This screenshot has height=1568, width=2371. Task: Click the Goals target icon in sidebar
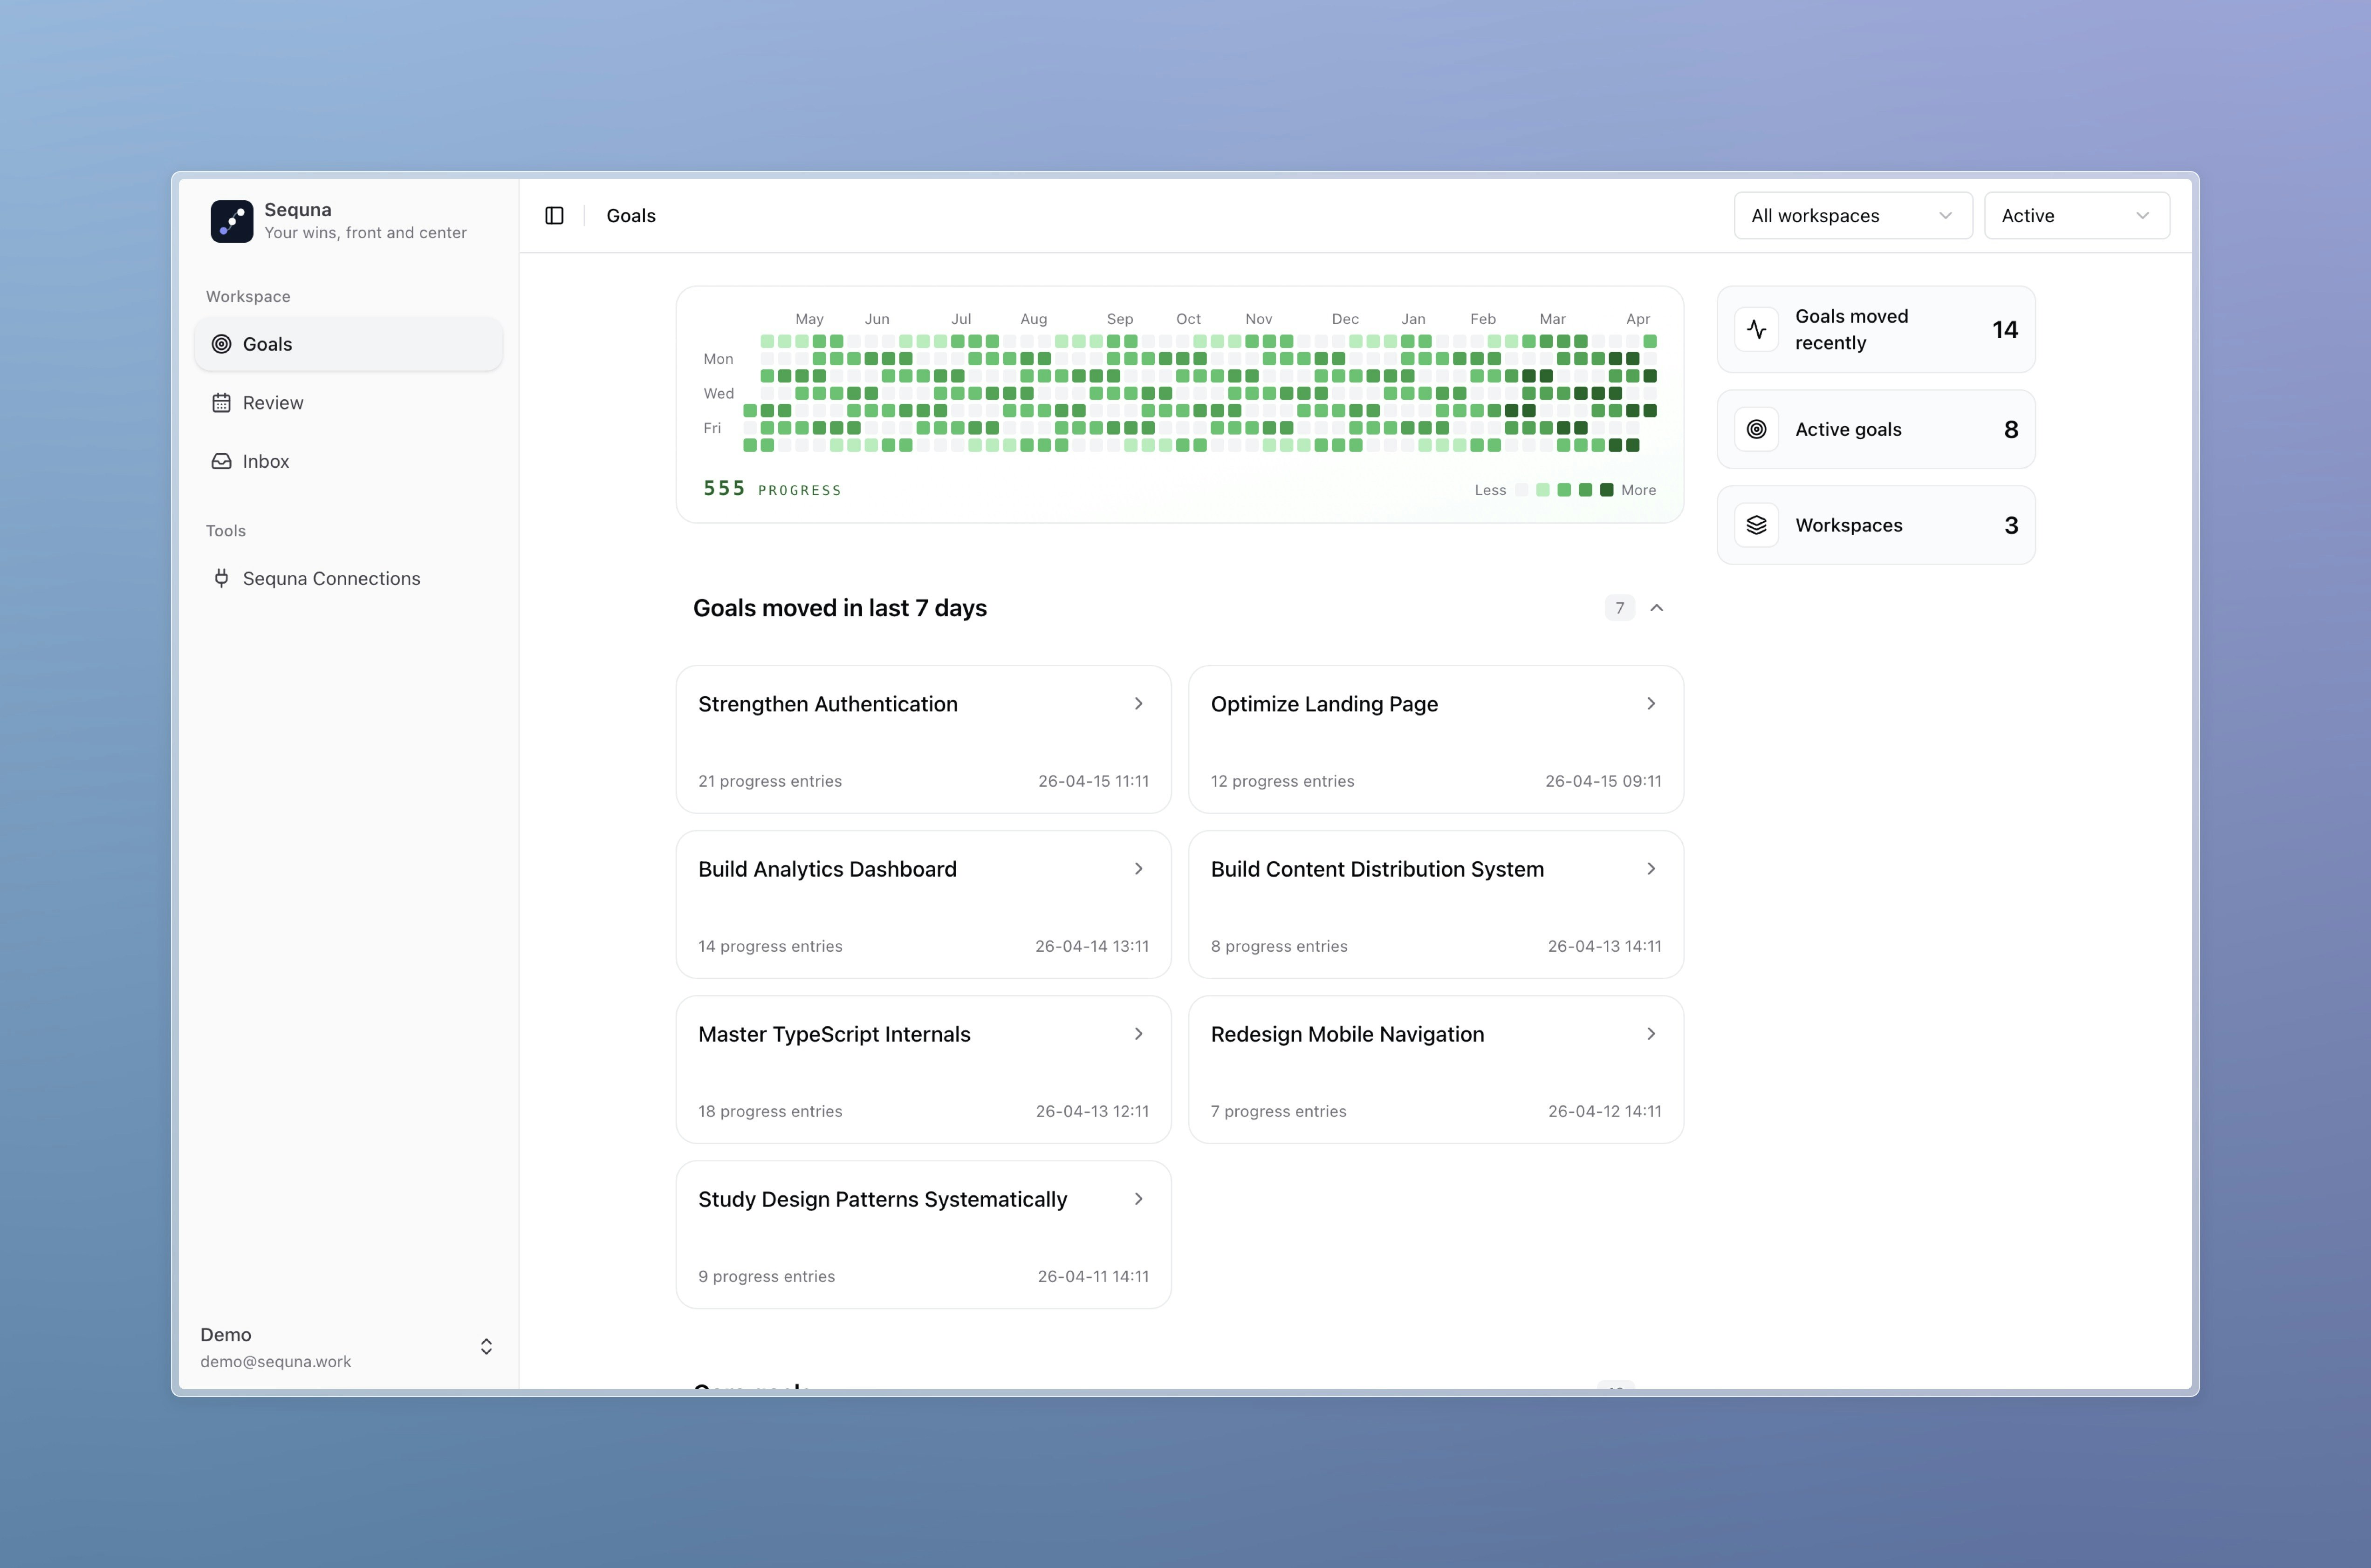point(221,344)
